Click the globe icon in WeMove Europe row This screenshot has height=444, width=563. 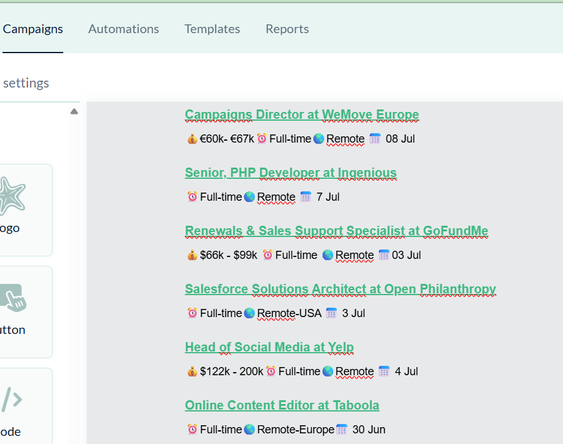point(319,139)
